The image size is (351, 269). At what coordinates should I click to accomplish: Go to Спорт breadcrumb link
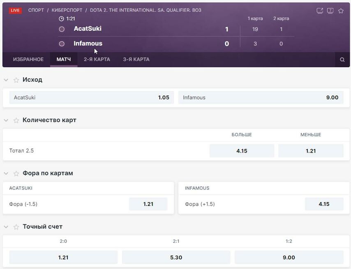pyautogui.click(x=36, y=10)
